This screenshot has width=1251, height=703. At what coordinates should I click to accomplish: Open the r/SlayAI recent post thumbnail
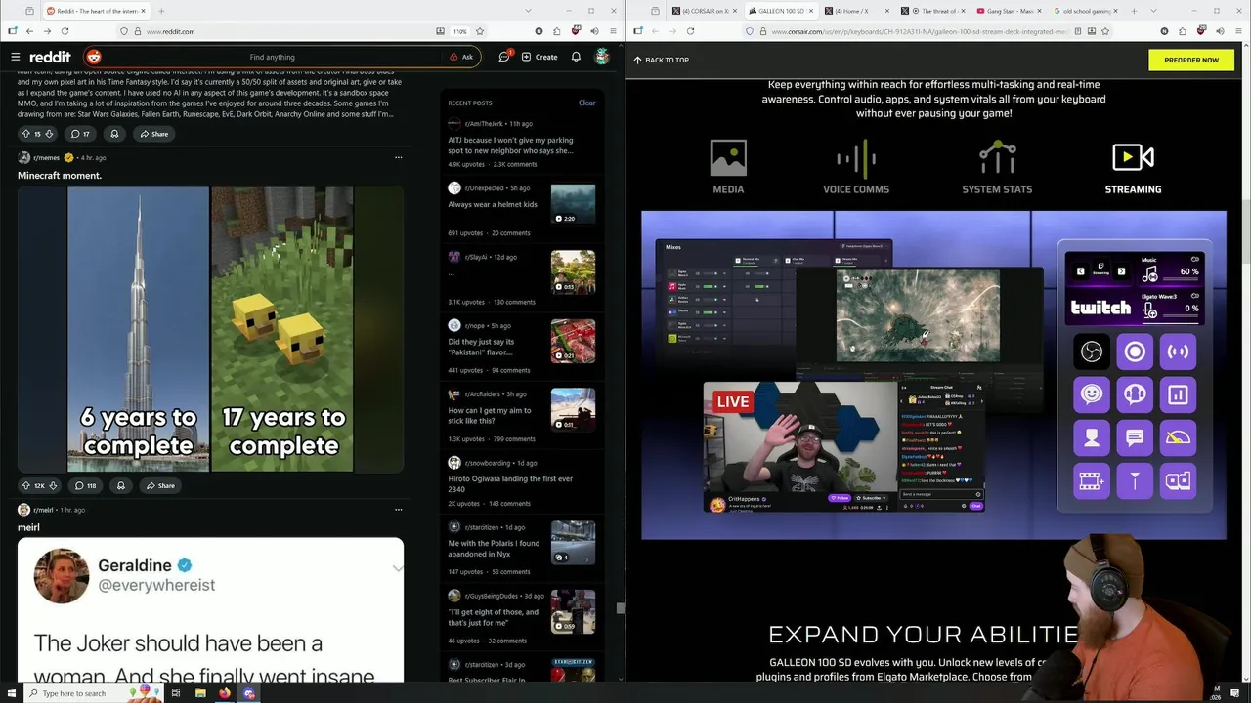(x=573, y=272)
